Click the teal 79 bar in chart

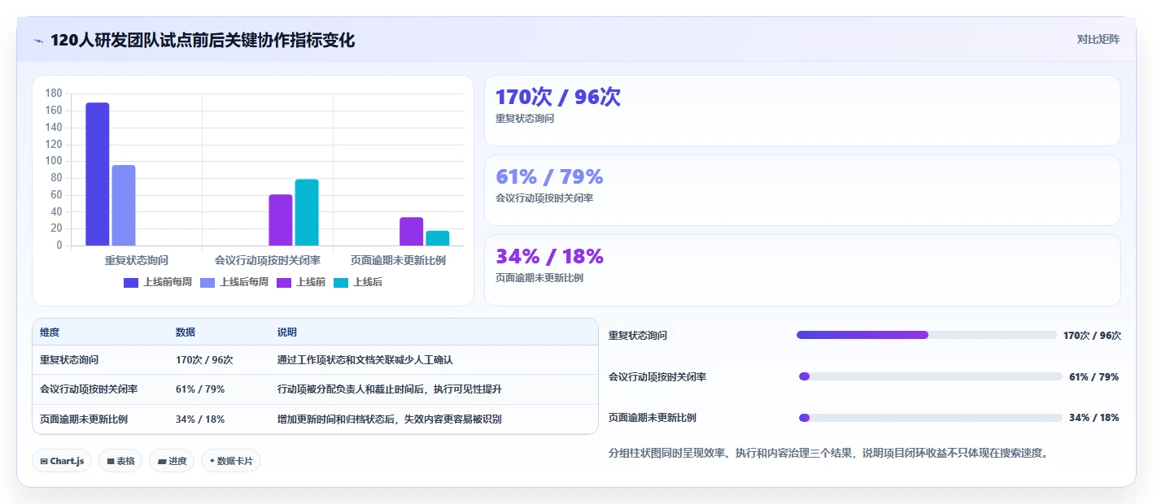(x=307, y=212)
